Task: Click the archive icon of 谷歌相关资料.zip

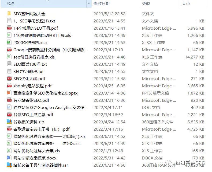Action: click(9, 122)
